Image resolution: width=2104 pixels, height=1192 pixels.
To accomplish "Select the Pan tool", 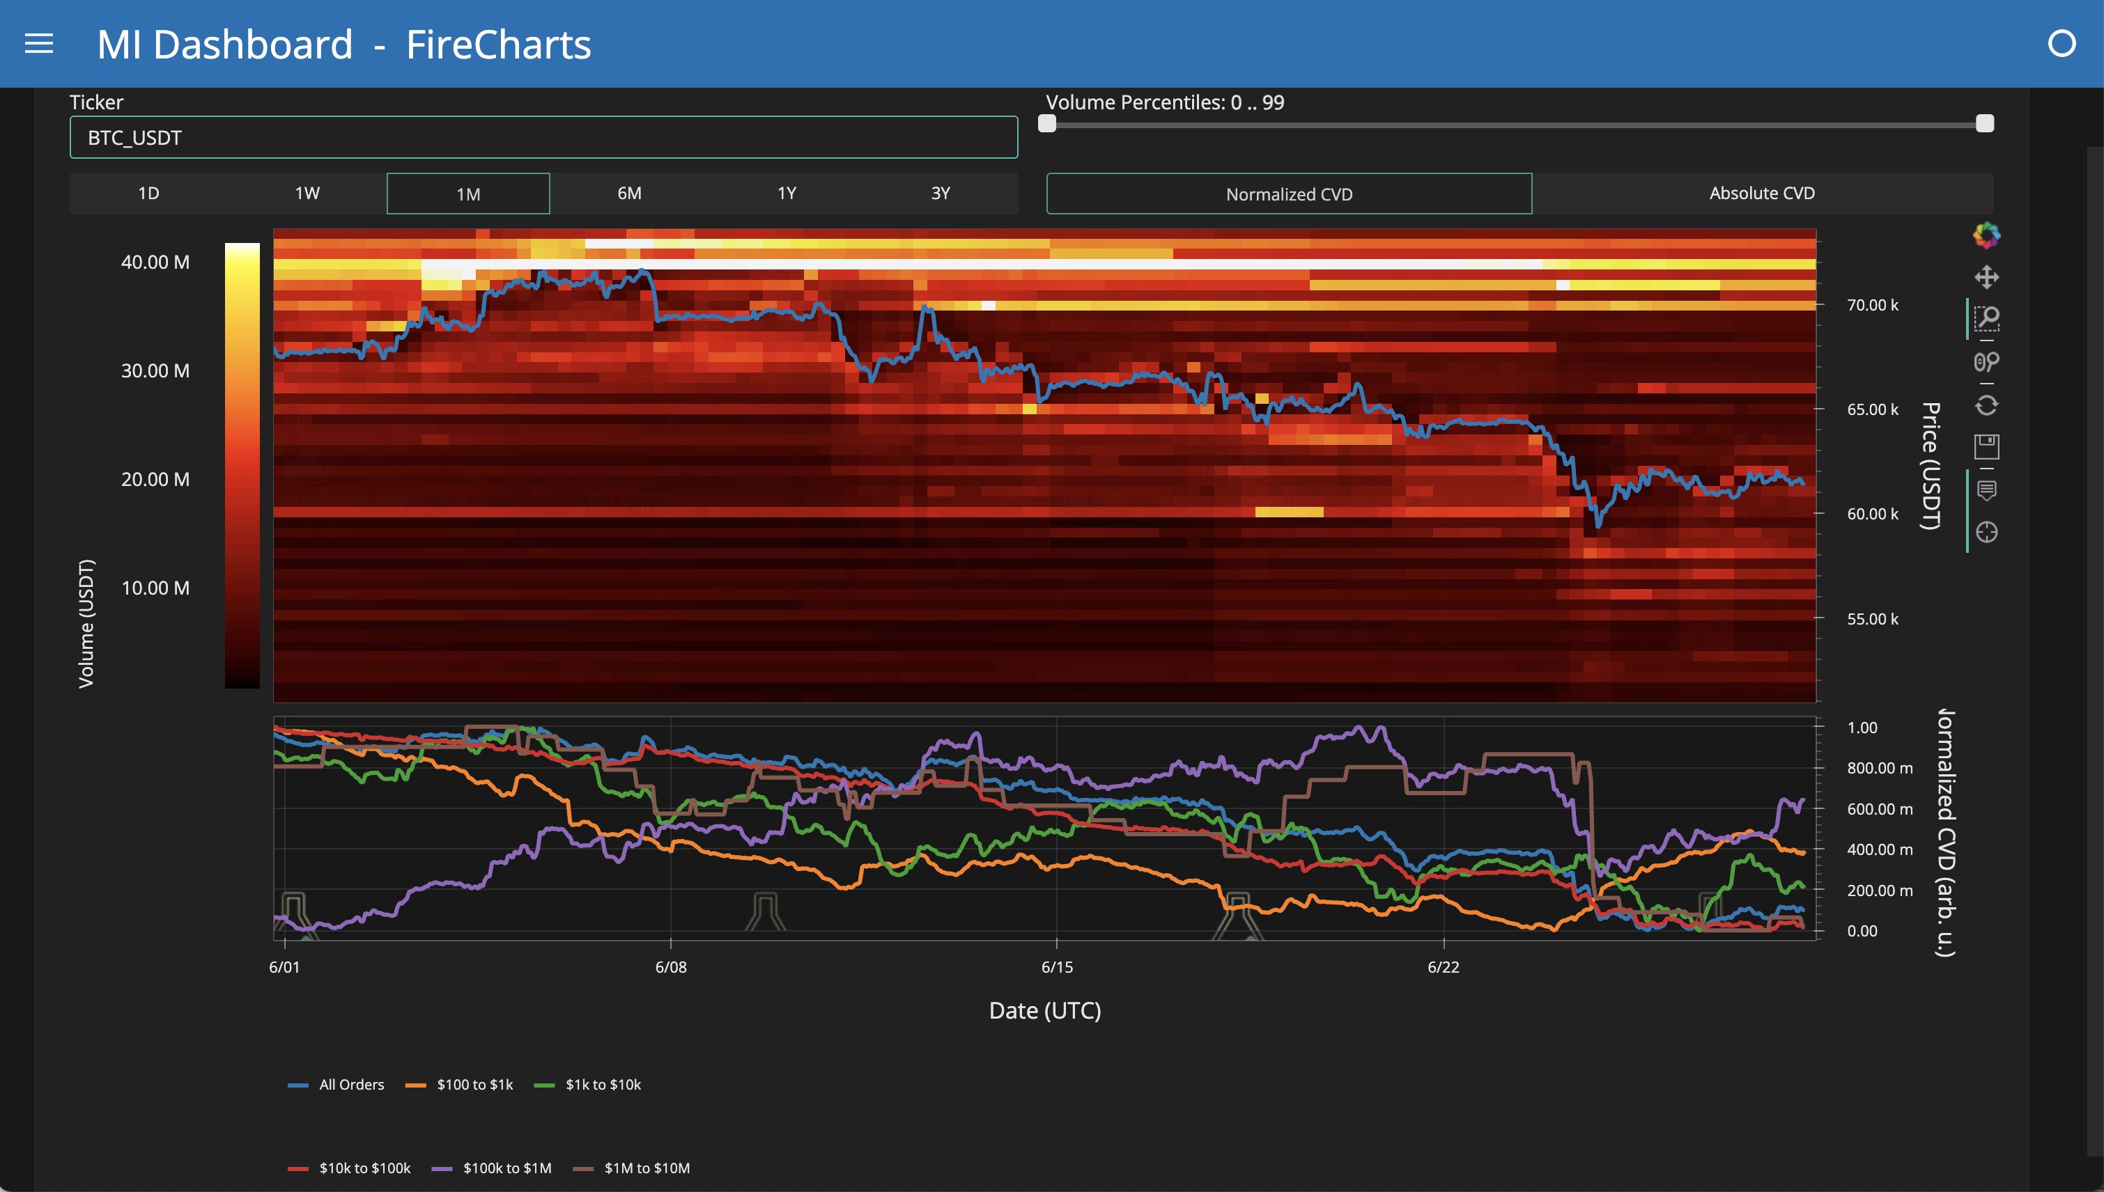I will point(1986,278).
